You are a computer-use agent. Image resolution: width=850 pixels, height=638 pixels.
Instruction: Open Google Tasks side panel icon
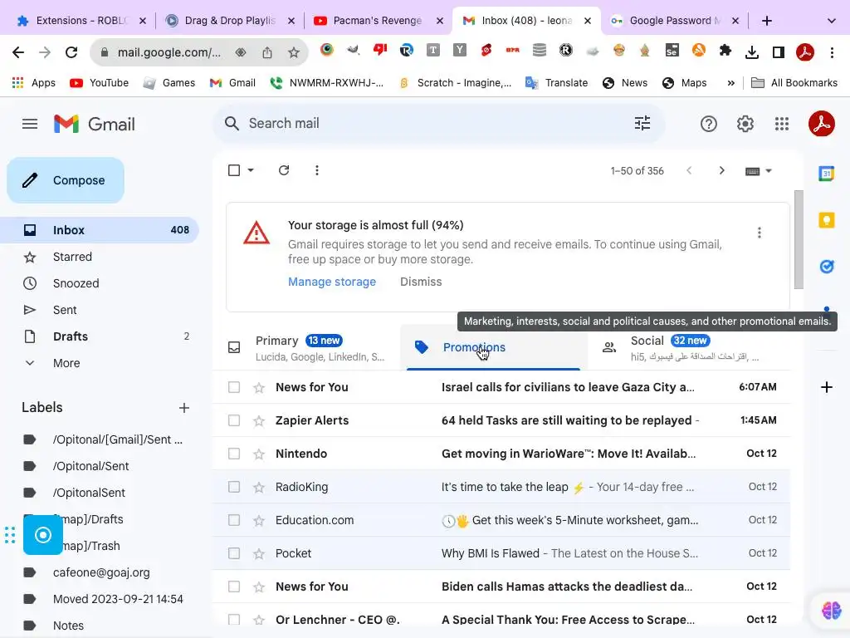tap(826, 267)
